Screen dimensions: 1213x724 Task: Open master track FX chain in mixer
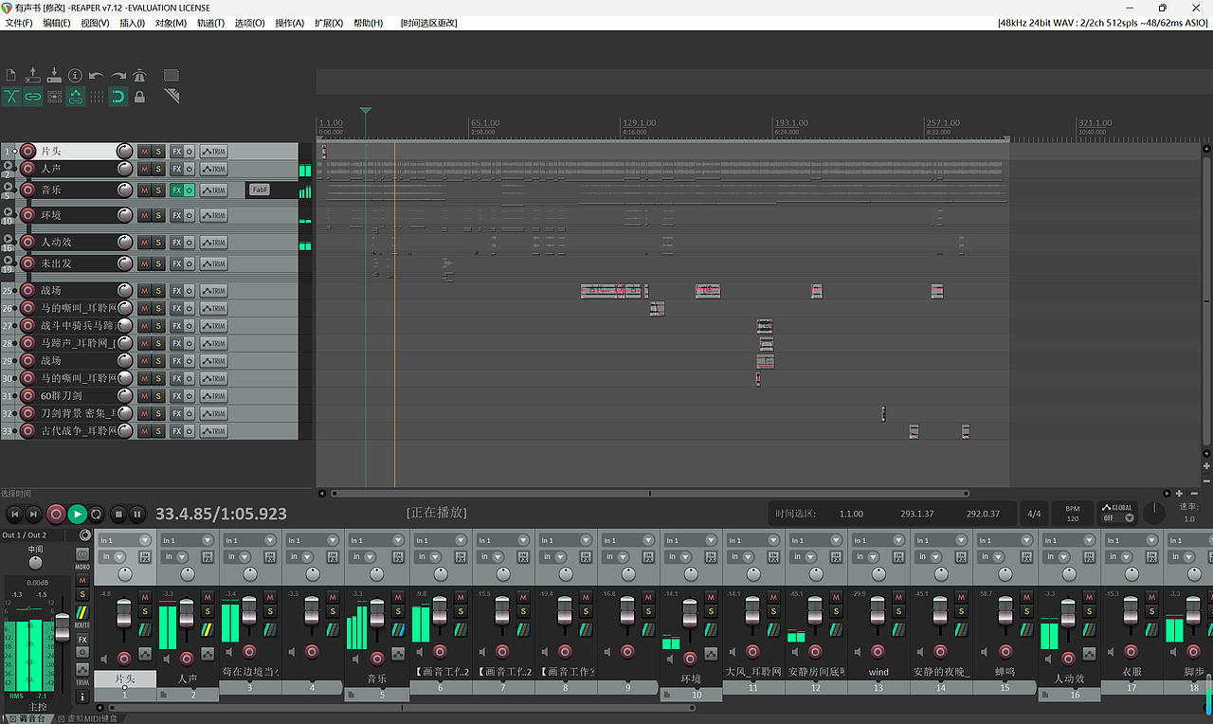coord(82,640)
